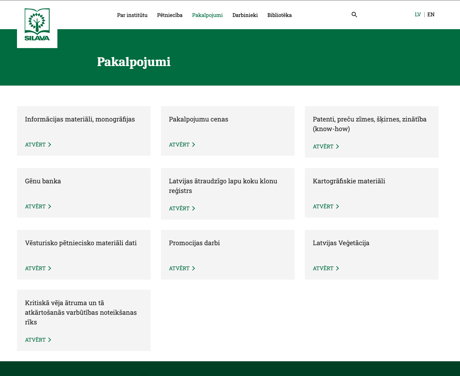This screenshot has height=376, width=460.
Task: Switch language to LV
Action: (x=418, y=14)
